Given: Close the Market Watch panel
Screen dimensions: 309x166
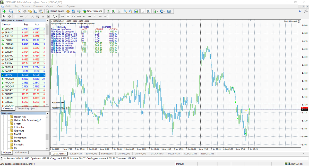Looking at the screenshot, I should click(47, 21).
